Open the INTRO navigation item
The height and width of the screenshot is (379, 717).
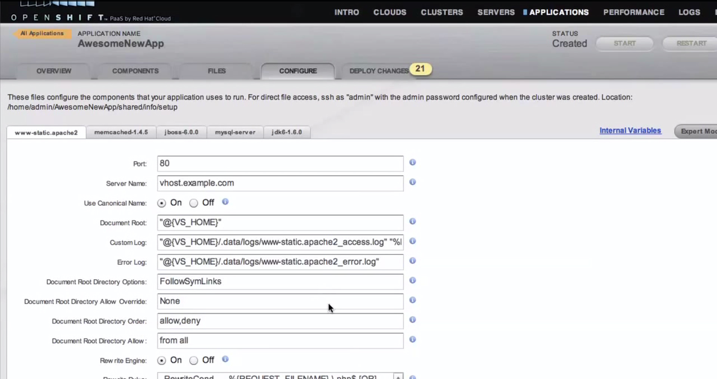click(347, 12)
